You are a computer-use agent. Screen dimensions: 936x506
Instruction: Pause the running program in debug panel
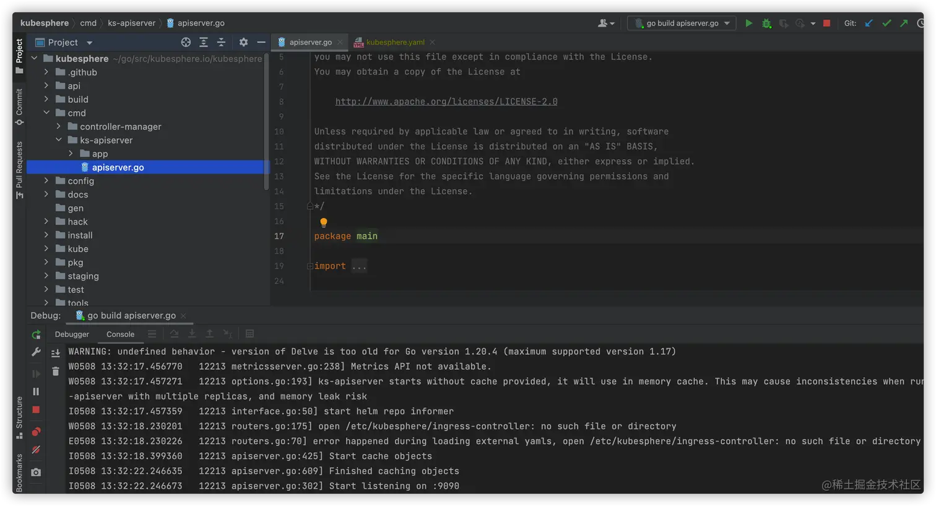(x=36, y=391)
